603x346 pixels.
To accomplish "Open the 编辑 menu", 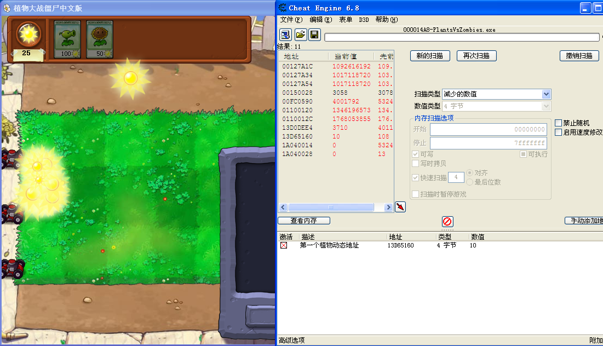I will coord(321,20).
